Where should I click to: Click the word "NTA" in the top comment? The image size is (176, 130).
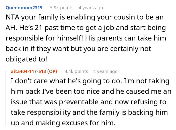[12, 17]
